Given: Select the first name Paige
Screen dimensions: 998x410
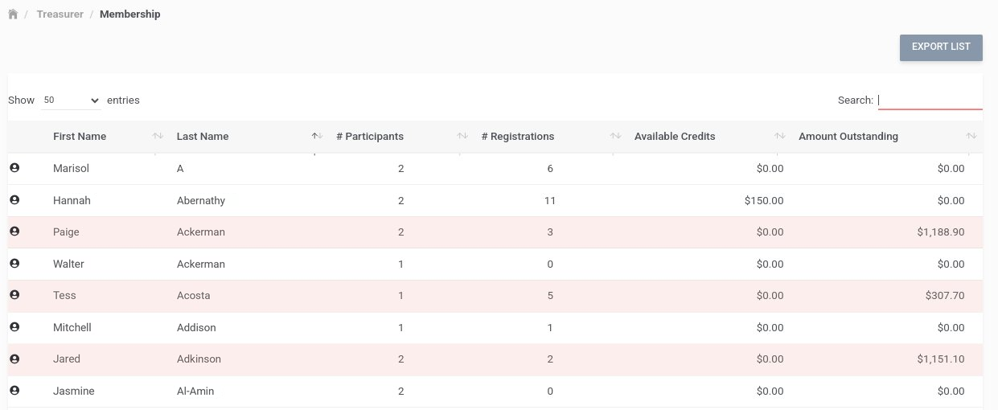Looking at the screenshot, I should pos(66,232).
